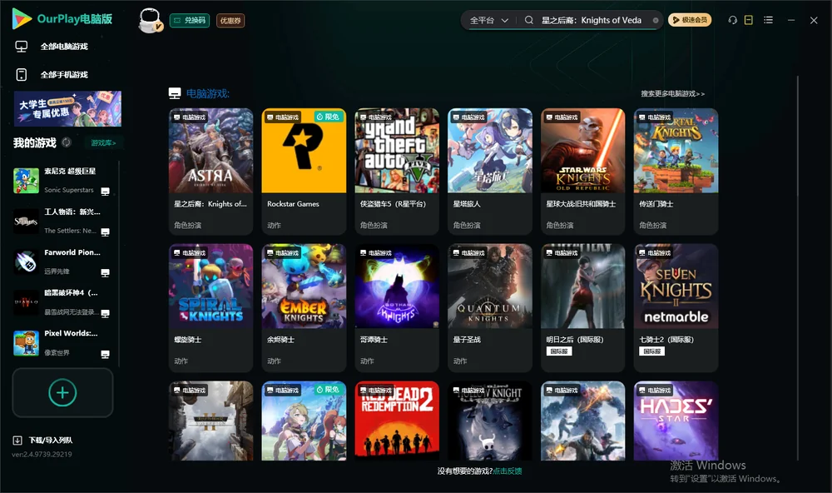The image size is (832, 493).
Task: Open the Seven Knights netmarble card
Action: point(676,307)
